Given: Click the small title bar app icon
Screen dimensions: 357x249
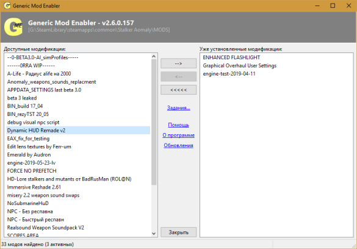Looking at the screenshot, I should tap(7, 5).
